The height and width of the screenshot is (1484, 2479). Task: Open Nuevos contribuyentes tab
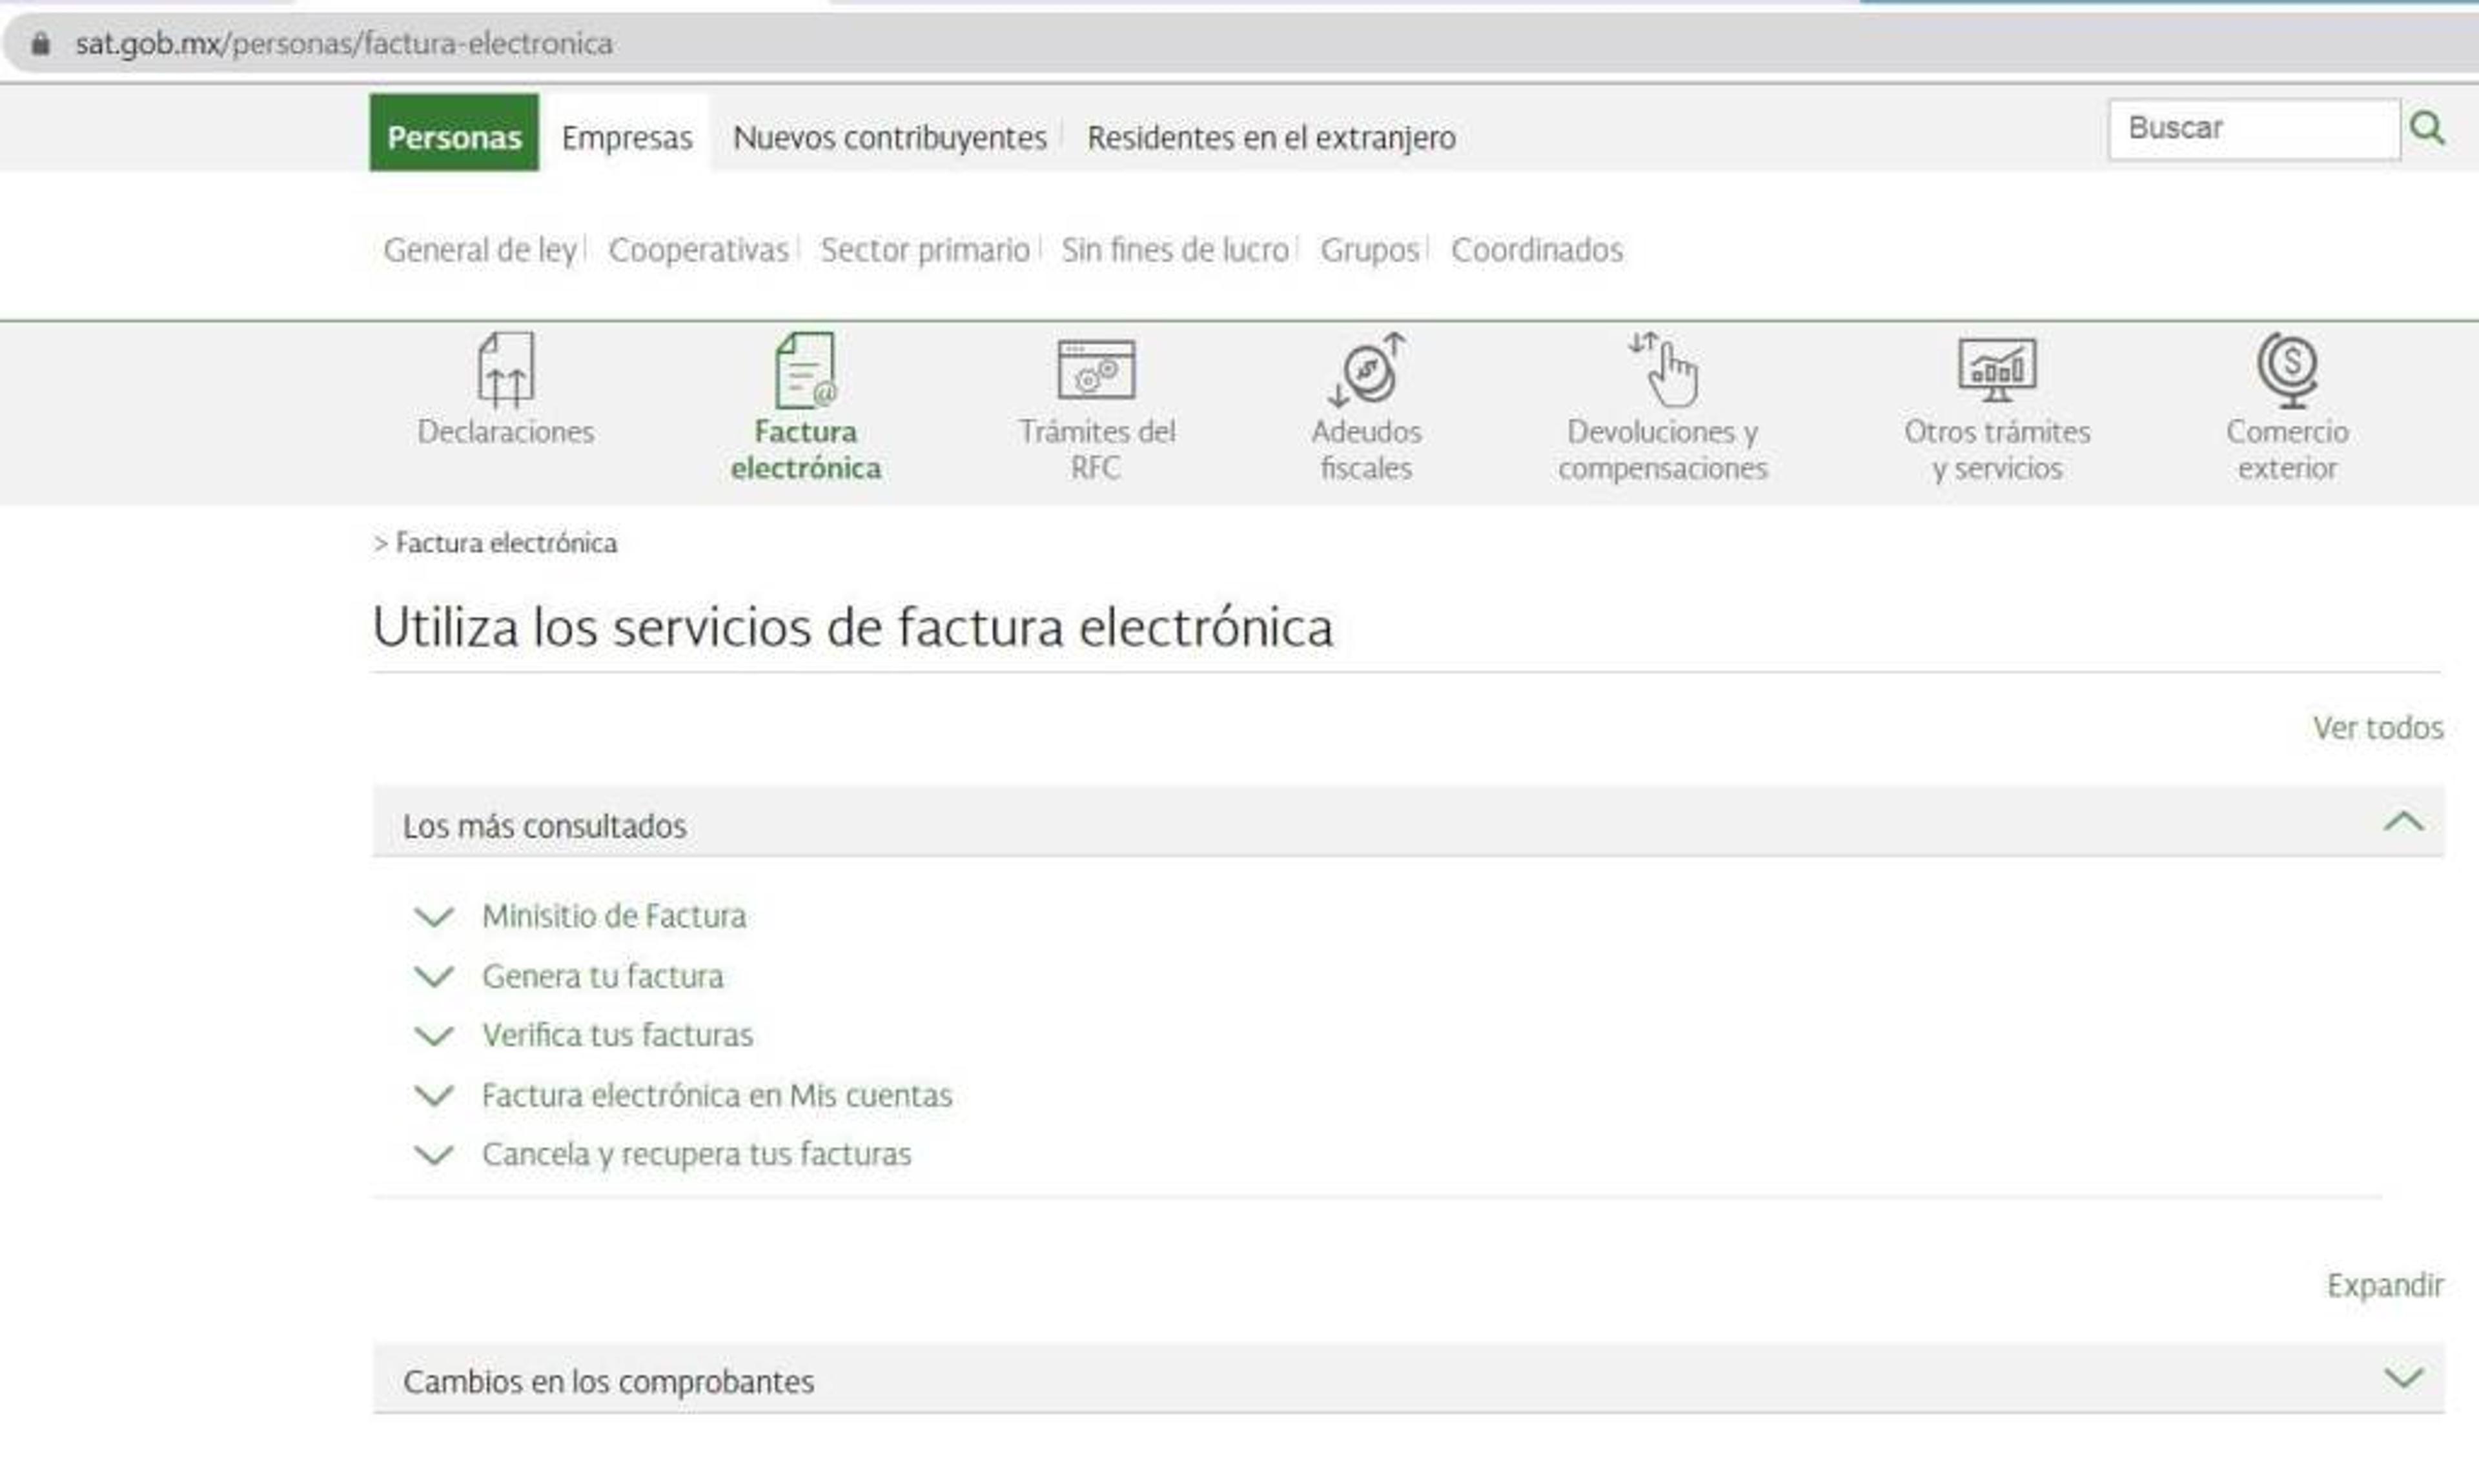coord(890,137)
